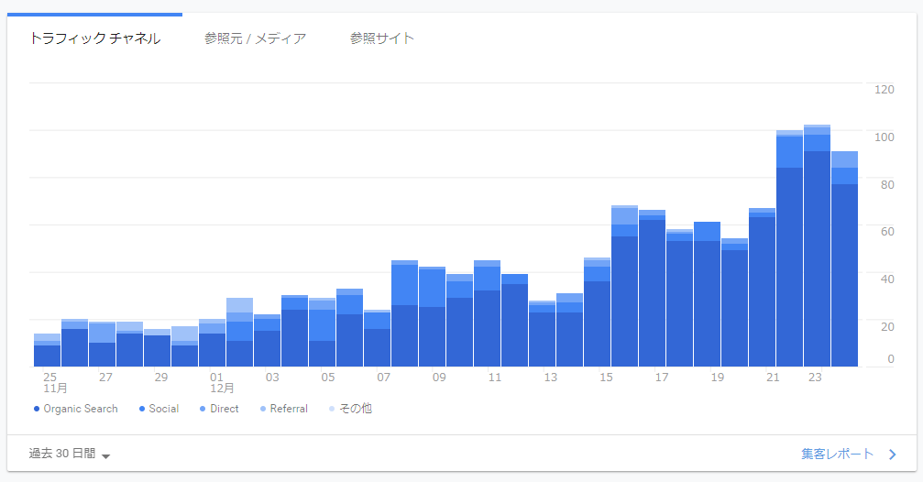This screenshot has height=482, width=923.
Task: Open the 参照サイト tab
Action: pos(382,38)
